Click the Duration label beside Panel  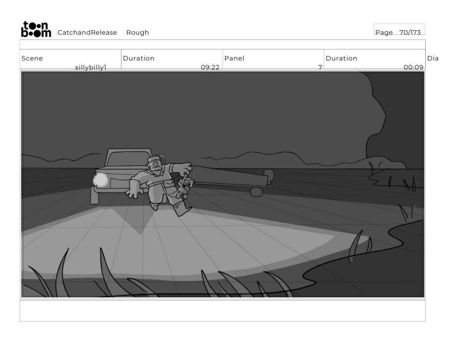click(x=341, y=58)
